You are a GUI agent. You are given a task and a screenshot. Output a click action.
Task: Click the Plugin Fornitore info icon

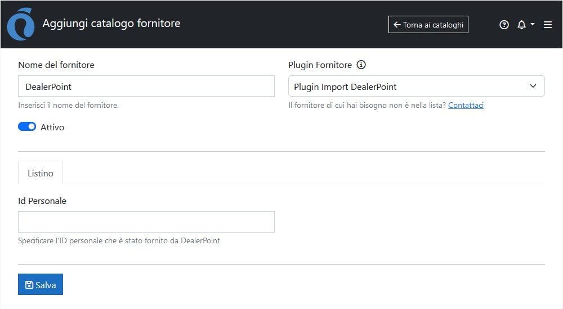(x=361, y=65)
